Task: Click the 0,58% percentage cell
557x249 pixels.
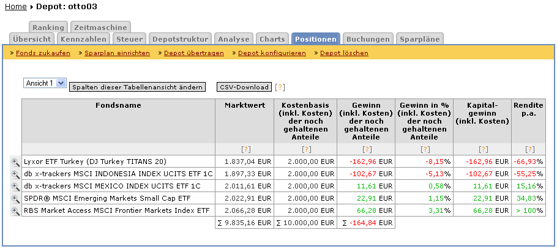Action: point(424,186)
